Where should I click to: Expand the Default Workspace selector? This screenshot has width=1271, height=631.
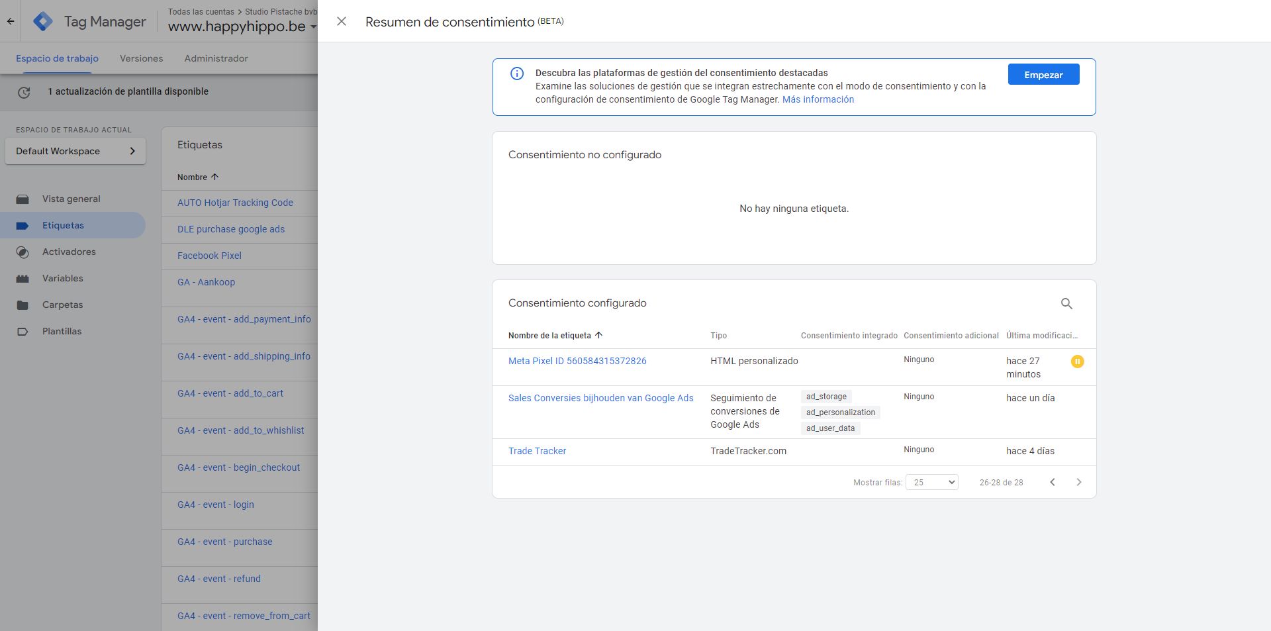point(75,151)
